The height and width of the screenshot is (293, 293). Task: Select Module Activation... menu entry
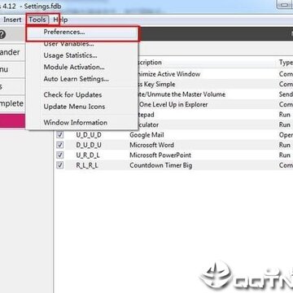coord(82,67)
